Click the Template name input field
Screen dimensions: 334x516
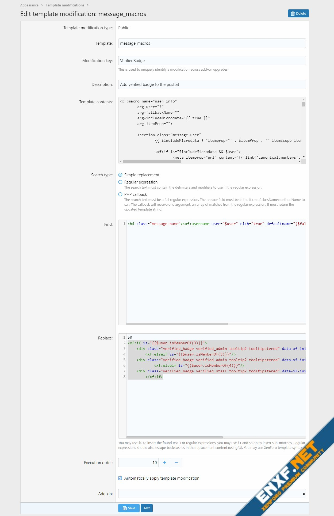tap(212, 43)
